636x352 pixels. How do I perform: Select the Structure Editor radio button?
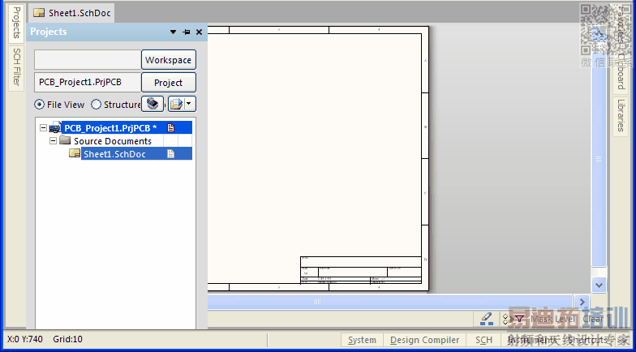(96, 105)
